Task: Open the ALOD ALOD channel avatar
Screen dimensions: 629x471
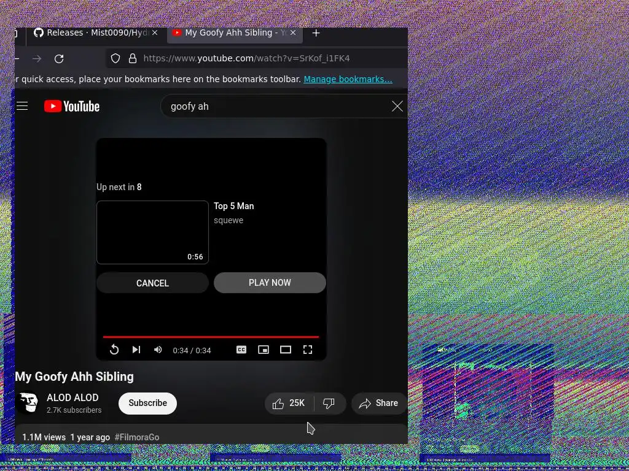Action: tap(28, 402)
